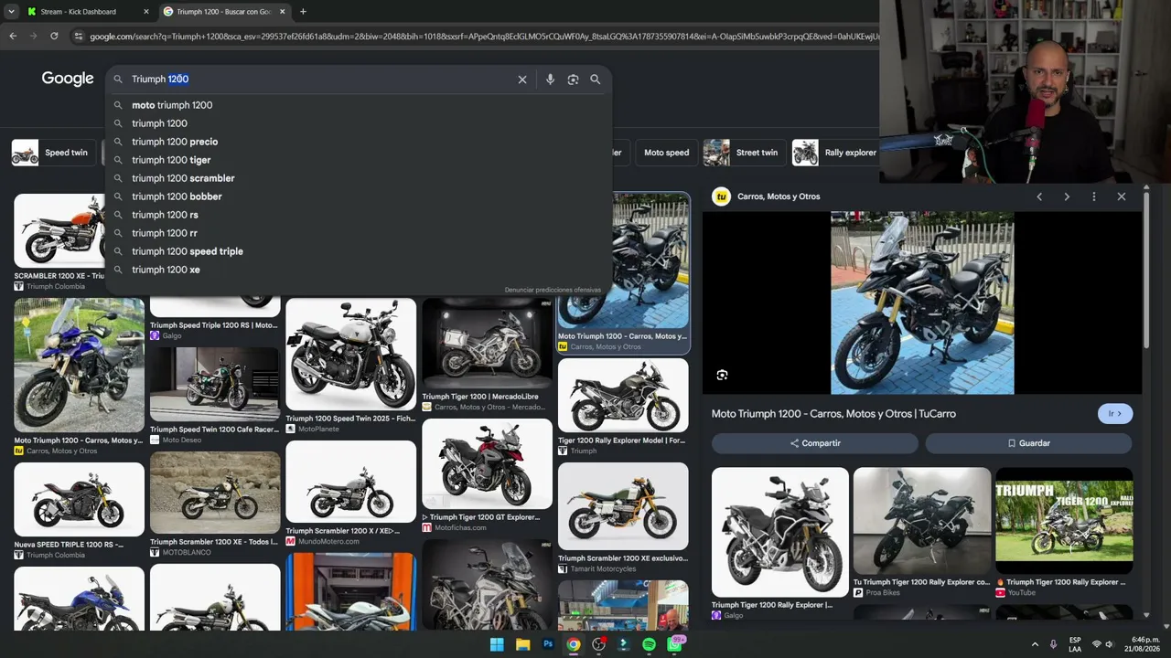Open related image 'Triumph Tiger 1200 Rally Explorer' from Galgo
This screenshot has width=1171, height=658.
(780, 533)
